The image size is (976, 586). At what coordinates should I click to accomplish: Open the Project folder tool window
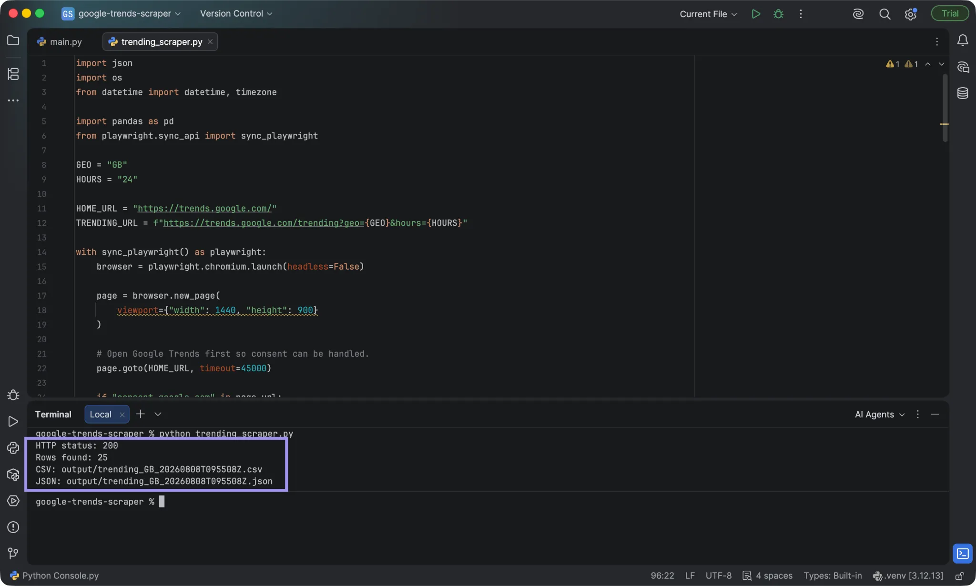(13, 40)
